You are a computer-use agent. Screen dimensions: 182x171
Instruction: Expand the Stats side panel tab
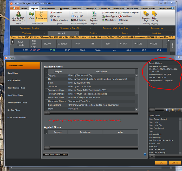click(x=12, y=42)
